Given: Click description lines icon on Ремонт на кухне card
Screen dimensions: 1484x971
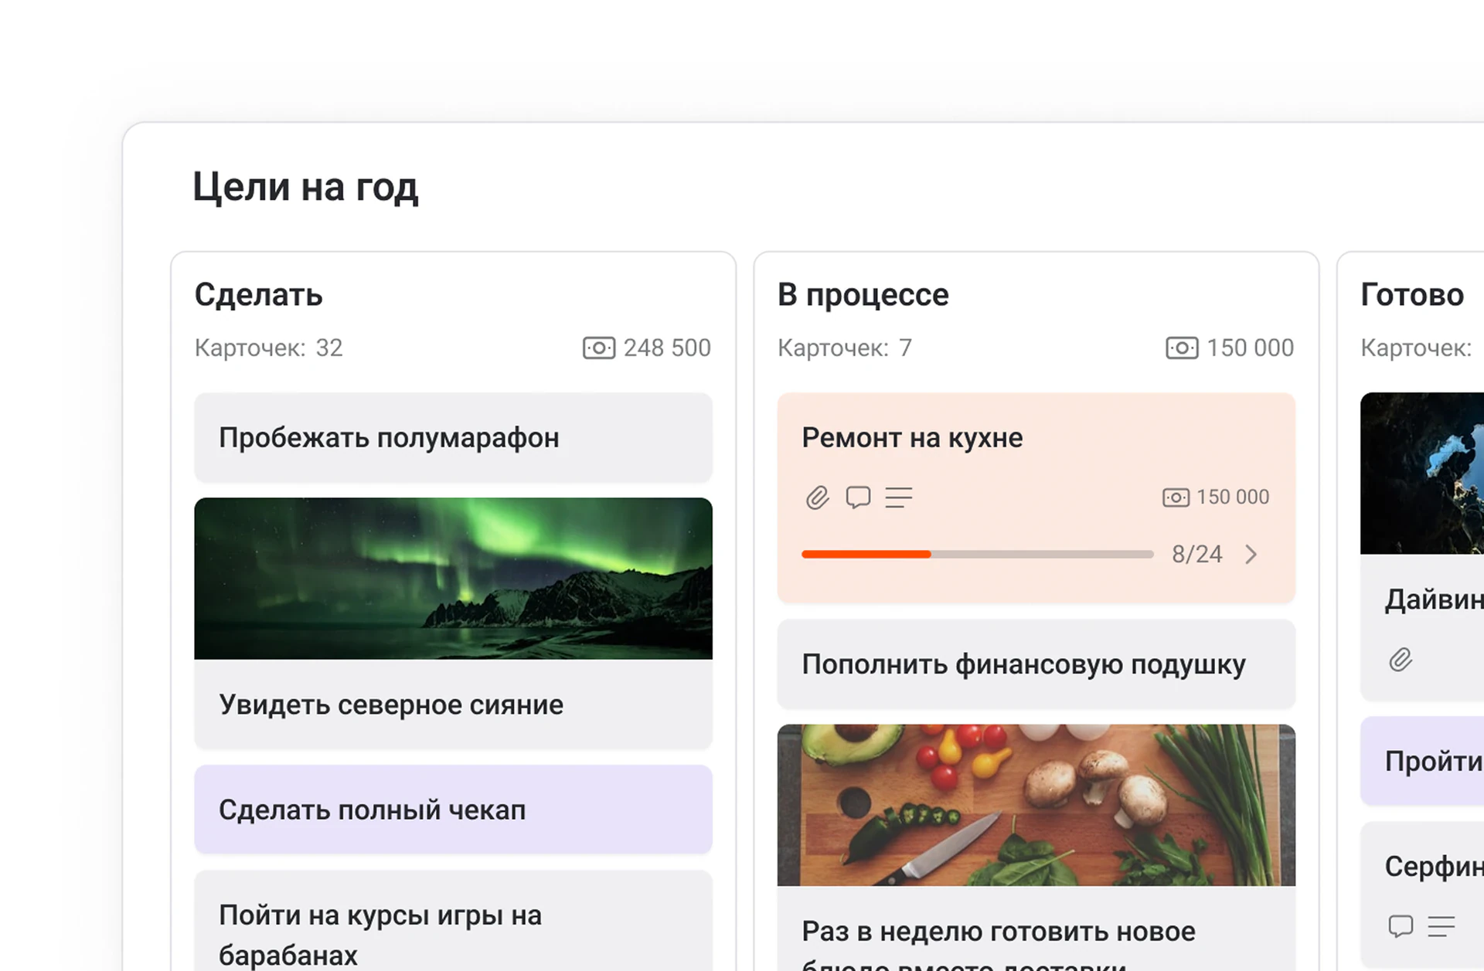Looking at the screenshot, I should click(x=899, y=497).
